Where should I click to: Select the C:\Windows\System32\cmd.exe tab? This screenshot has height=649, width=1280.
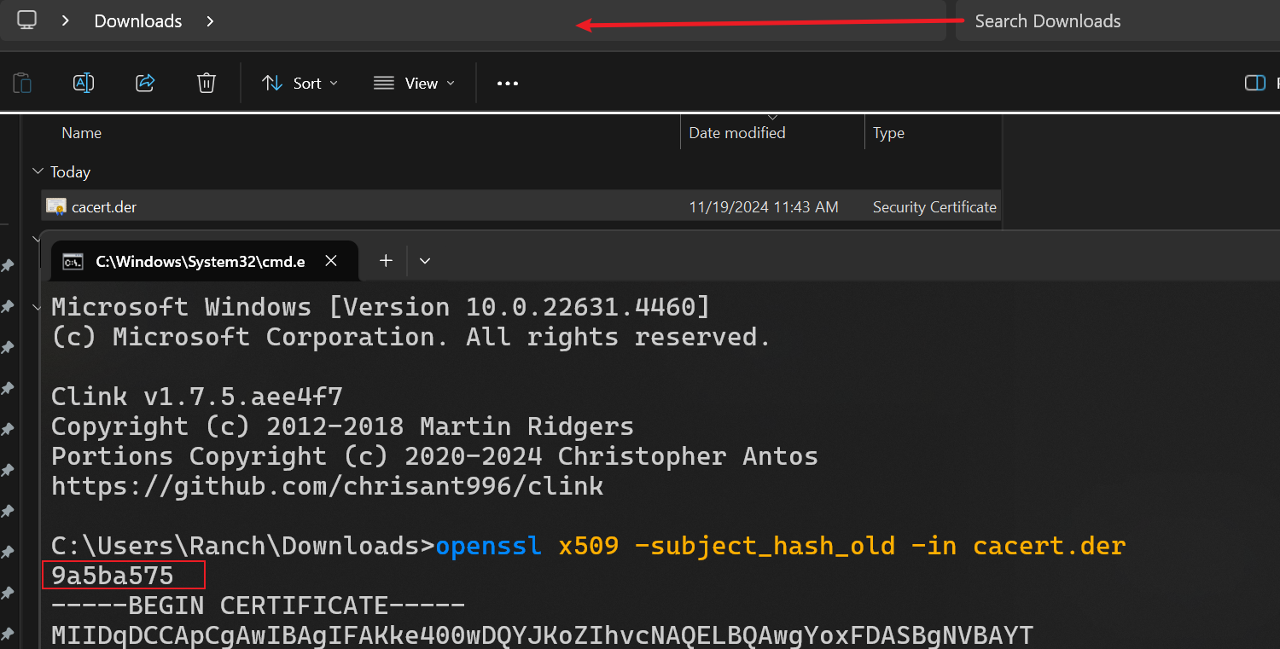point(196,262)
